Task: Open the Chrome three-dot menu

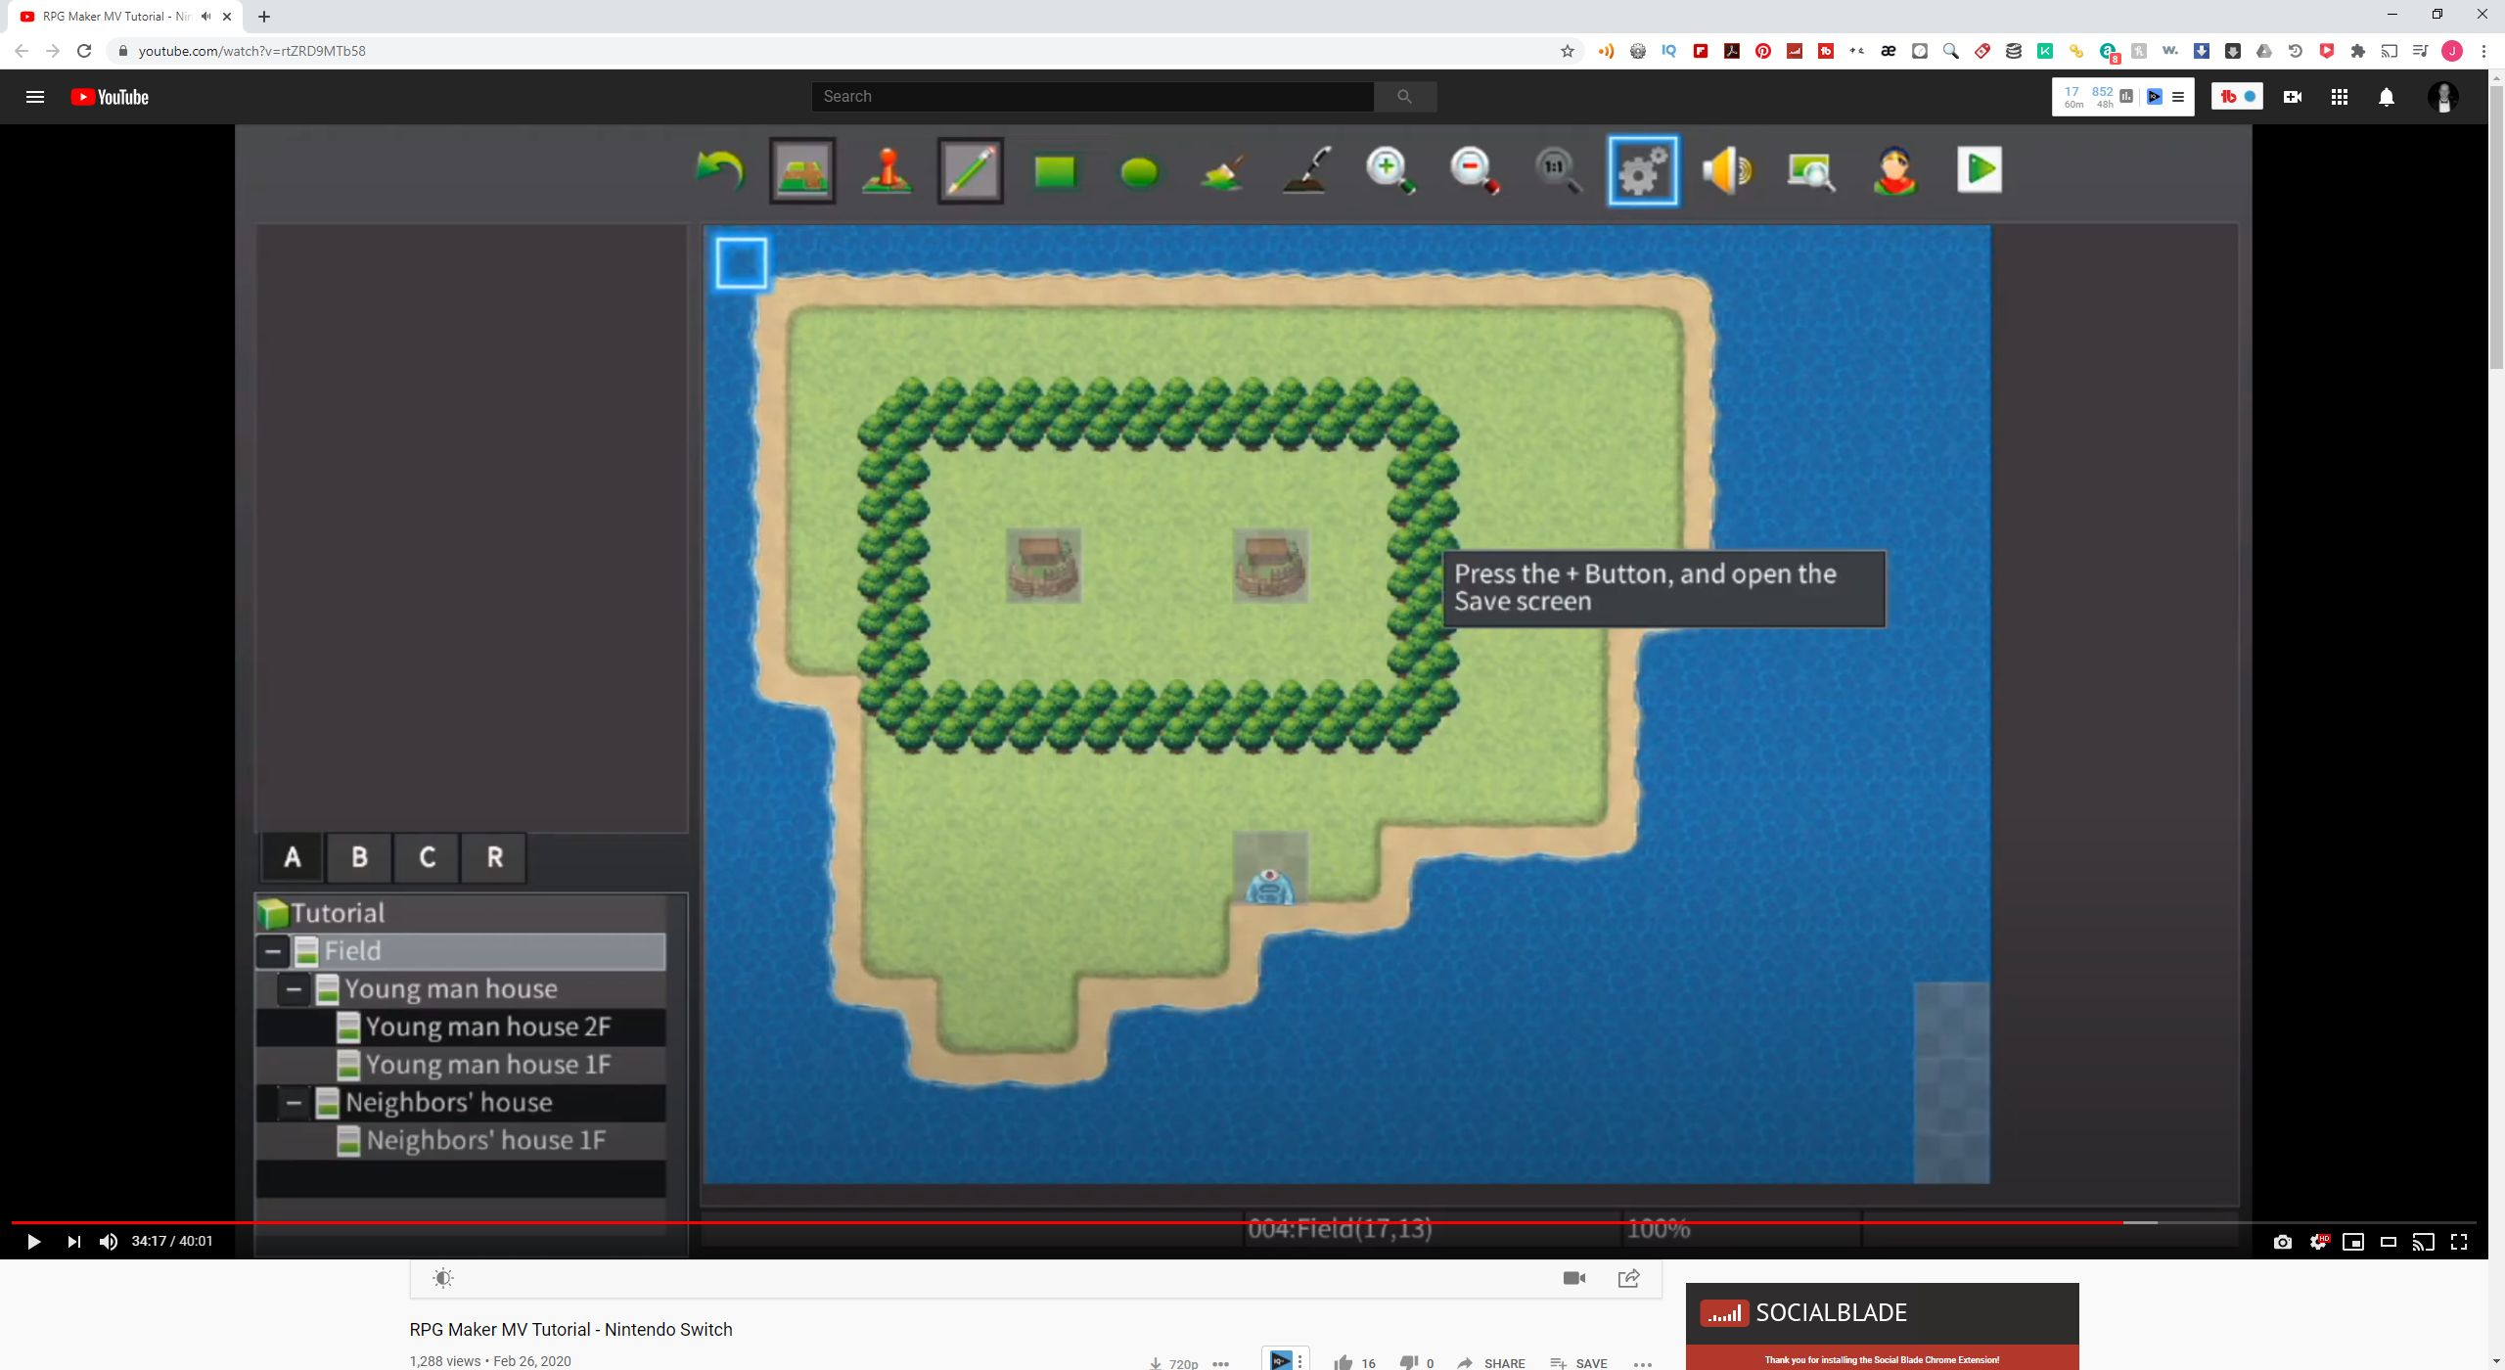Action: pos(2483,51)
